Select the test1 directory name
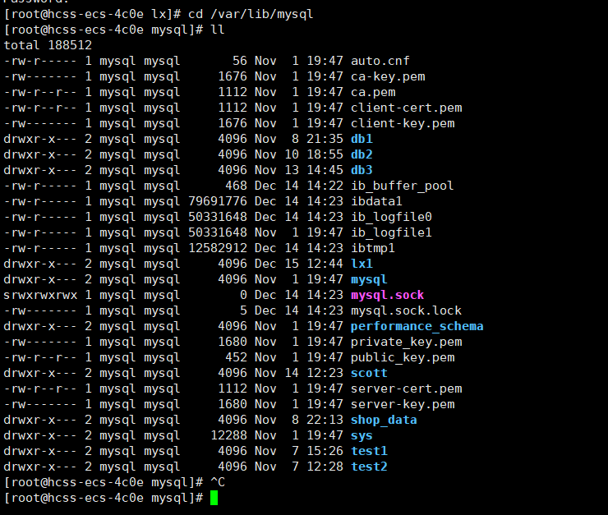 369,451
